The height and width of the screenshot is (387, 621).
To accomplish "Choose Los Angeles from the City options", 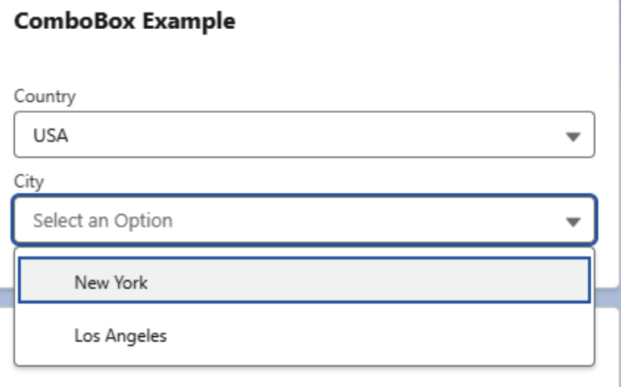I will tap(120, 335).
